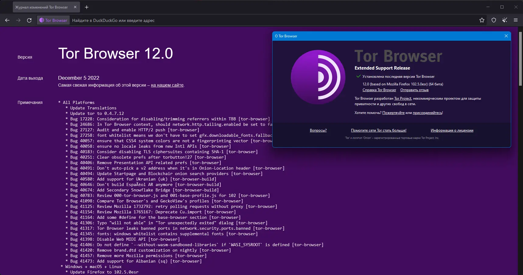Viewport: 523px width, 275px height.
Task: Open the 'на нашем сайте' link
Action: click(167, 85)
